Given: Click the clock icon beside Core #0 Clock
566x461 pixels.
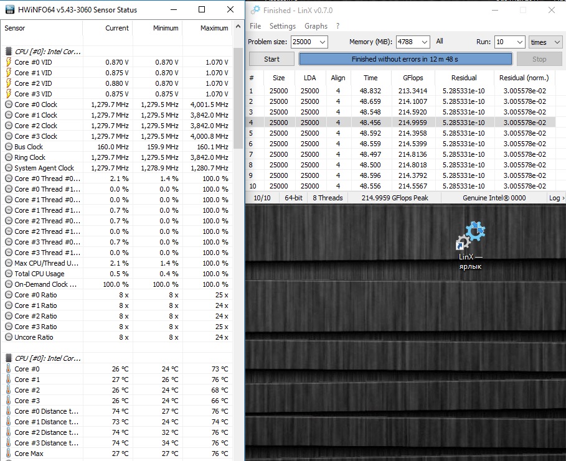Looking at the screenshot, I should pyautogui.click(x=9, y=105).
